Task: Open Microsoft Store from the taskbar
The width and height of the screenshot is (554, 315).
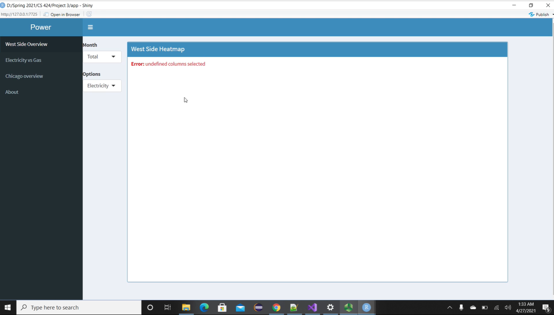Action: pos(222,307)
